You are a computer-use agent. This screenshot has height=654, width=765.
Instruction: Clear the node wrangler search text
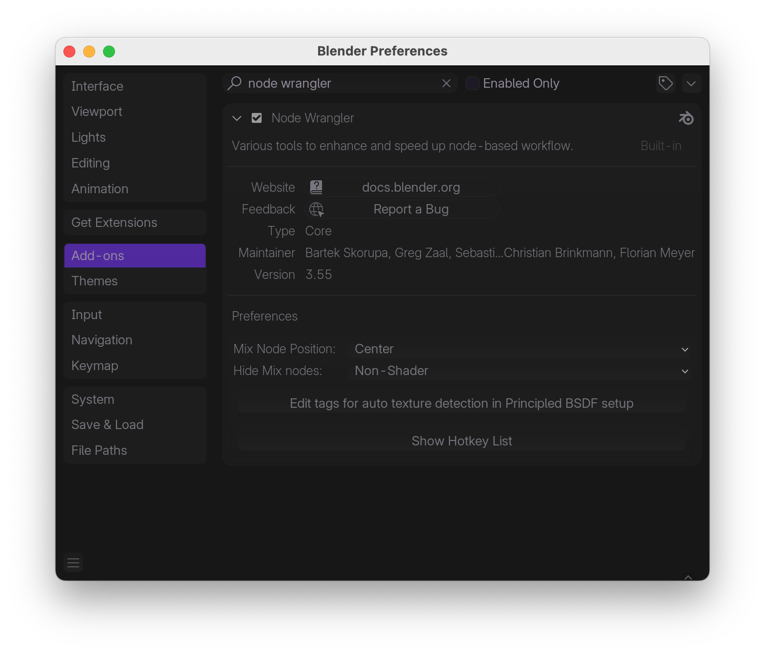coord(446,83)
